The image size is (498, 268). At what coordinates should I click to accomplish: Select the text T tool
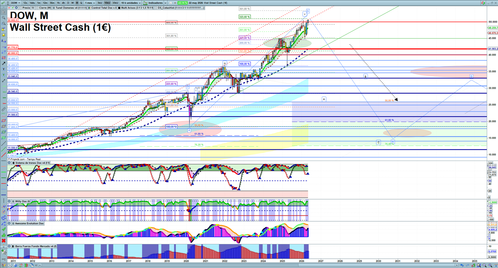3,69
